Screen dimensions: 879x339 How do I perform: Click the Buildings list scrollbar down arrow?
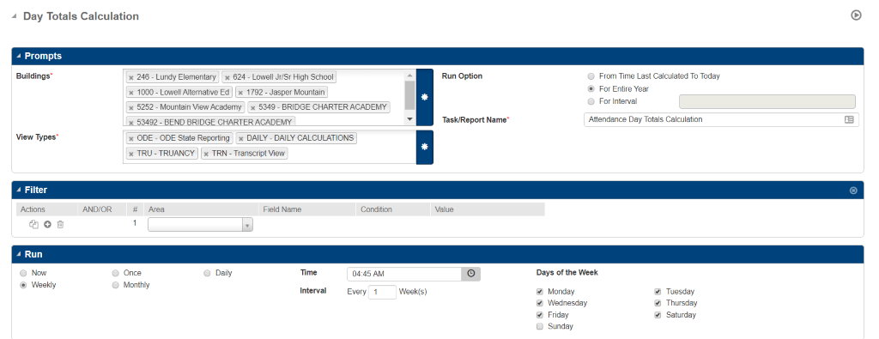(x=409, y=118)
